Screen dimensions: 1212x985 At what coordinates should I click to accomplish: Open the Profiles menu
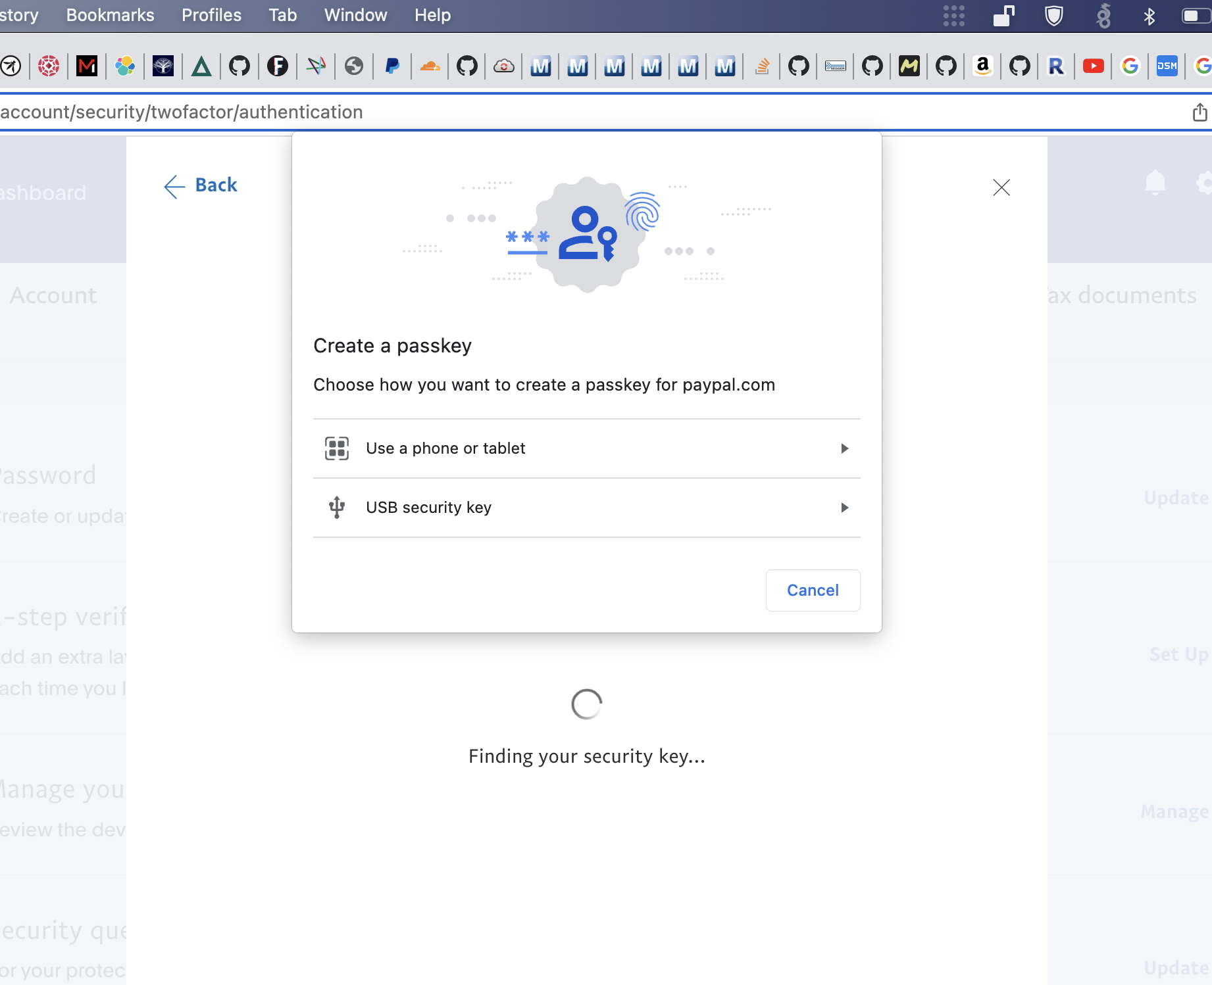click(x=211, y=15)
